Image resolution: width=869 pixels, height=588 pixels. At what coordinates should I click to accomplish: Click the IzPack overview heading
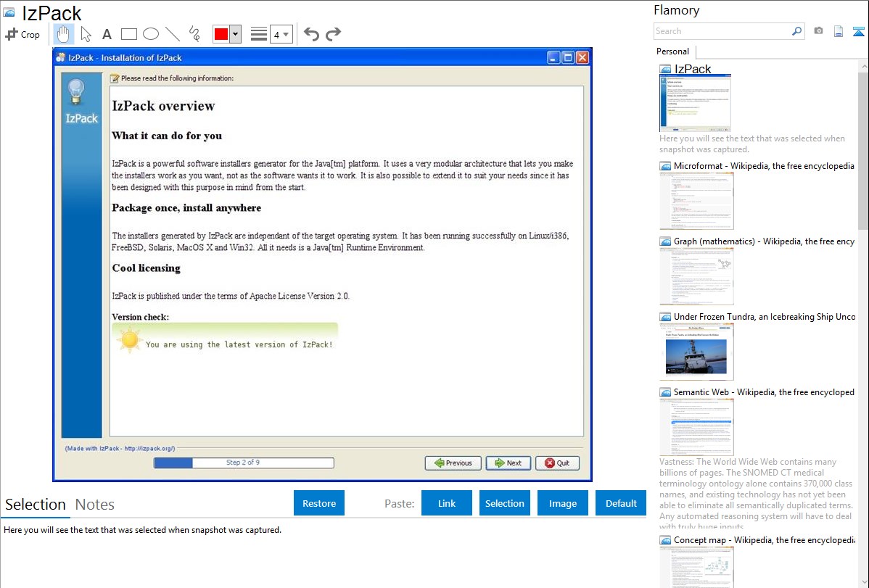163,106
